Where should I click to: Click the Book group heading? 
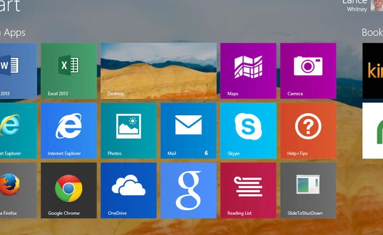(x=372, y=32)
